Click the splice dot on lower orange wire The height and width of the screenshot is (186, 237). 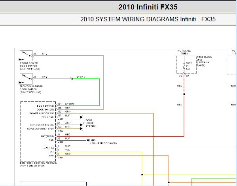(x=169, y=182)
